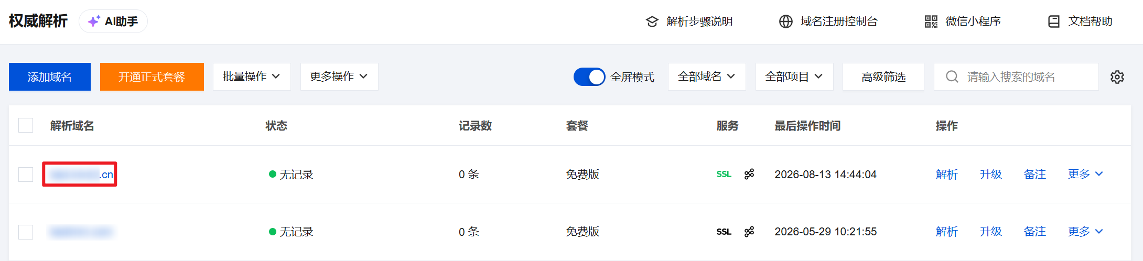Open the 更多操作 menu
Viewport: 1143px width, 261px height.
pyautogui.click(x=339, y=77)
